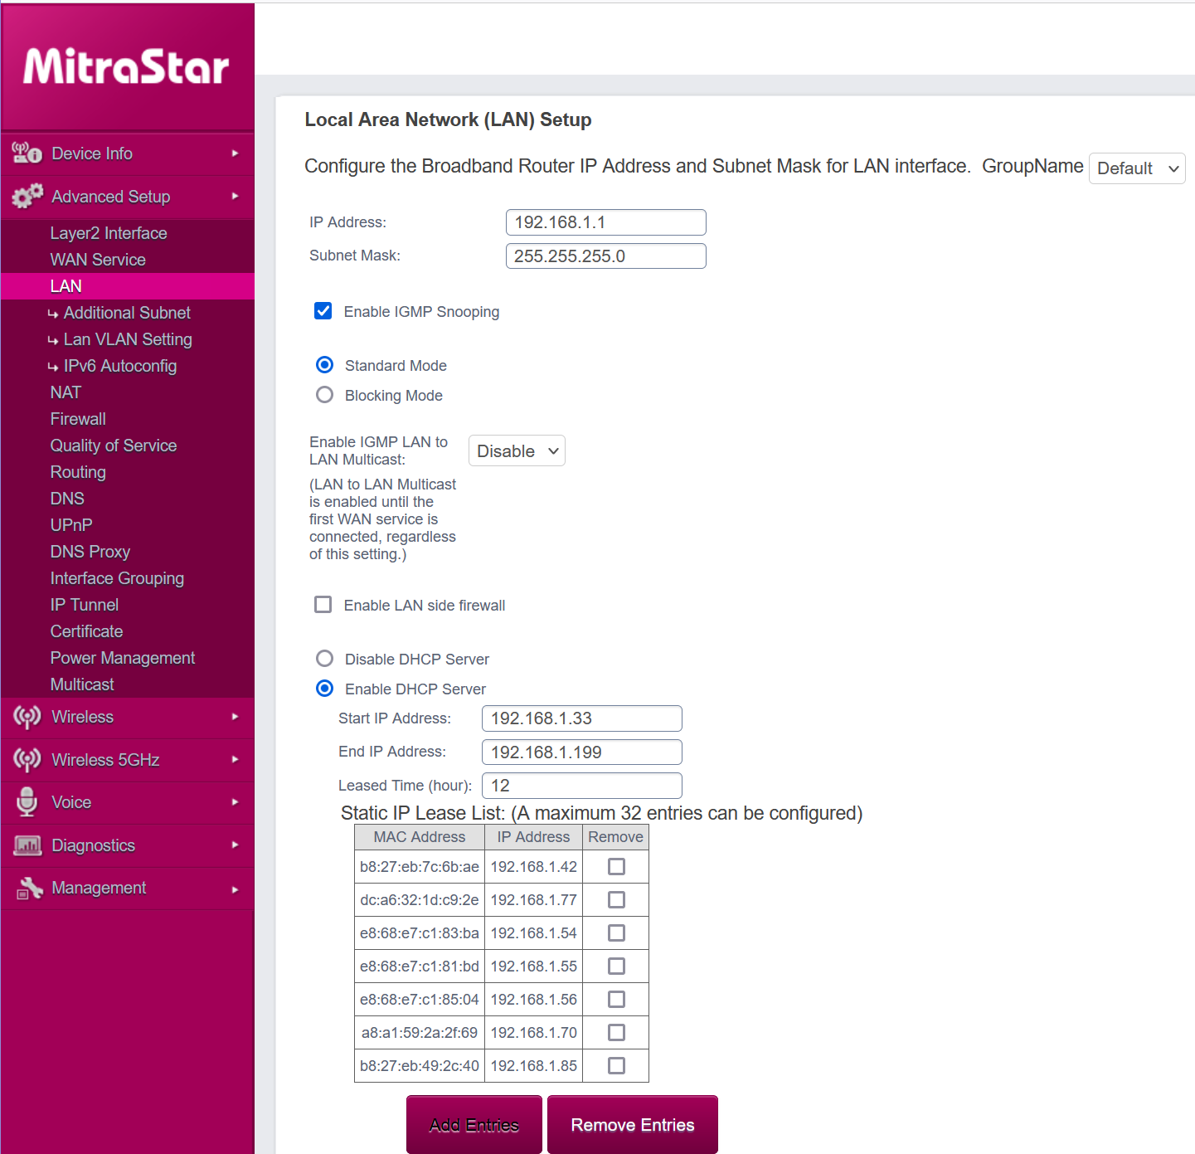Image resolution: width=1195 pixels, height=1154 pixels.
Task: Expand Advanced Setup submenu arrow
Action: [x=236, y=197]
